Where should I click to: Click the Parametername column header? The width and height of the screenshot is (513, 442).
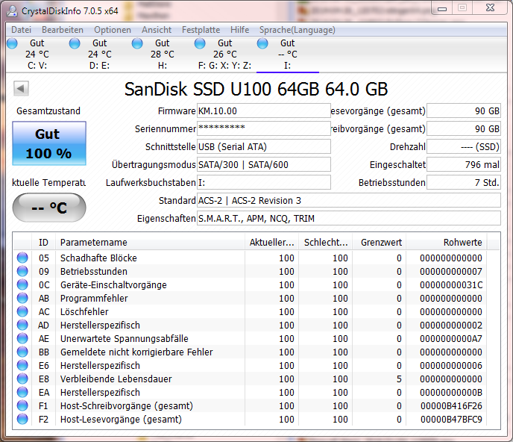pyautogui.click(x=150, y=243)
